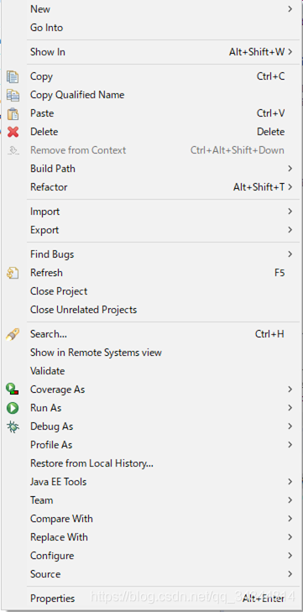Expand the Find Bugs submenu arrow

tap(290, 254)
